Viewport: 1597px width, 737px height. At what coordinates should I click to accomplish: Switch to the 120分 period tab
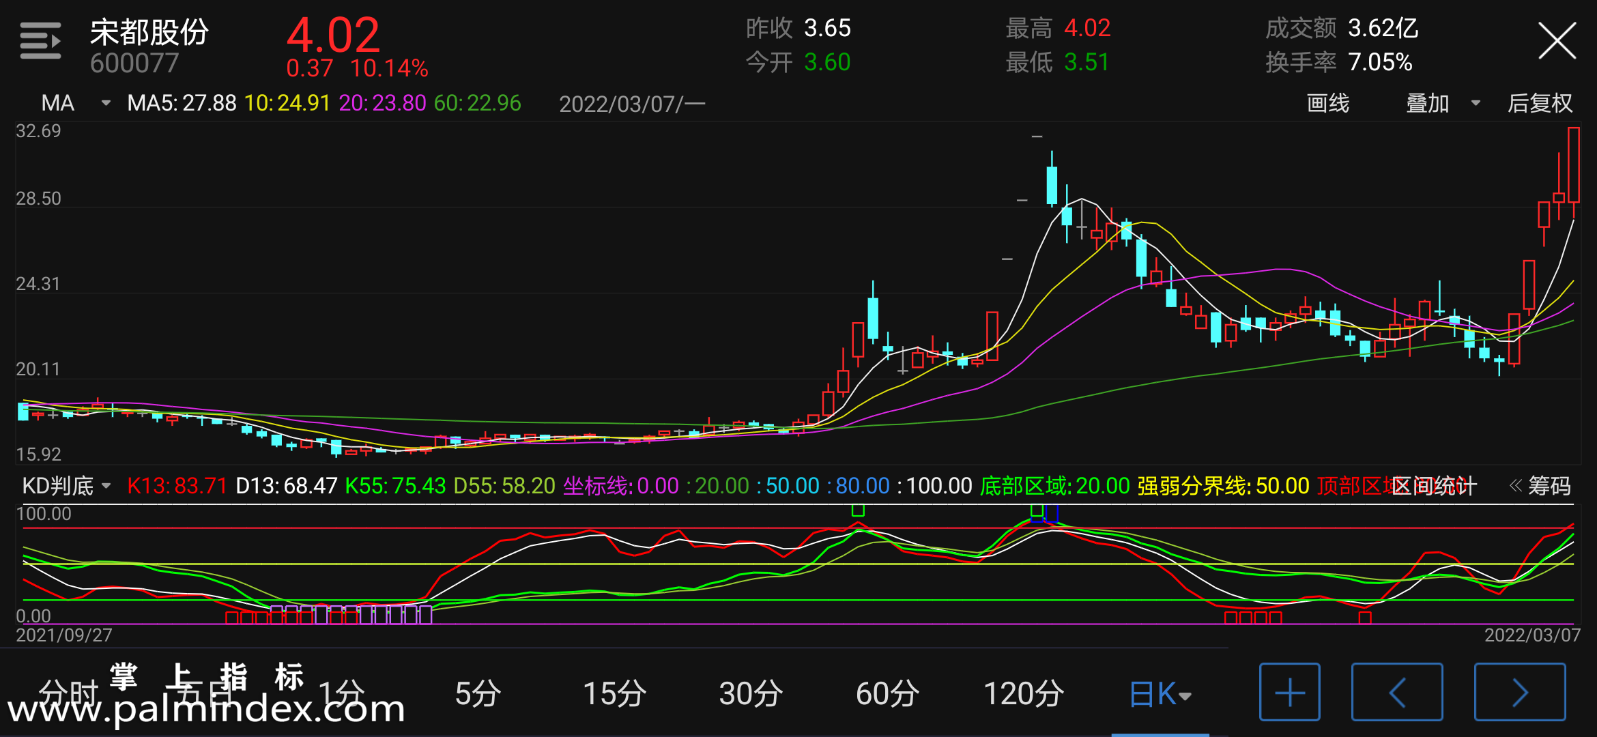1024,694
